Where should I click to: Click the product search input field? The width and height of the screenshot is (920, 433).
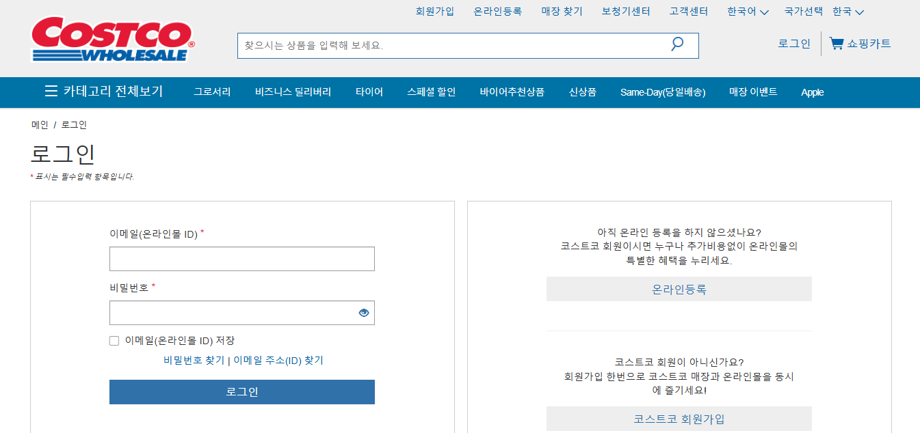445,44
